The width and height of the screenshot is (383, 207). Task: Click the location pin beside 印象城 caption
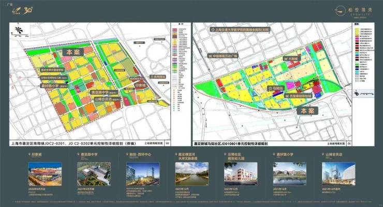tap(30, 154)
